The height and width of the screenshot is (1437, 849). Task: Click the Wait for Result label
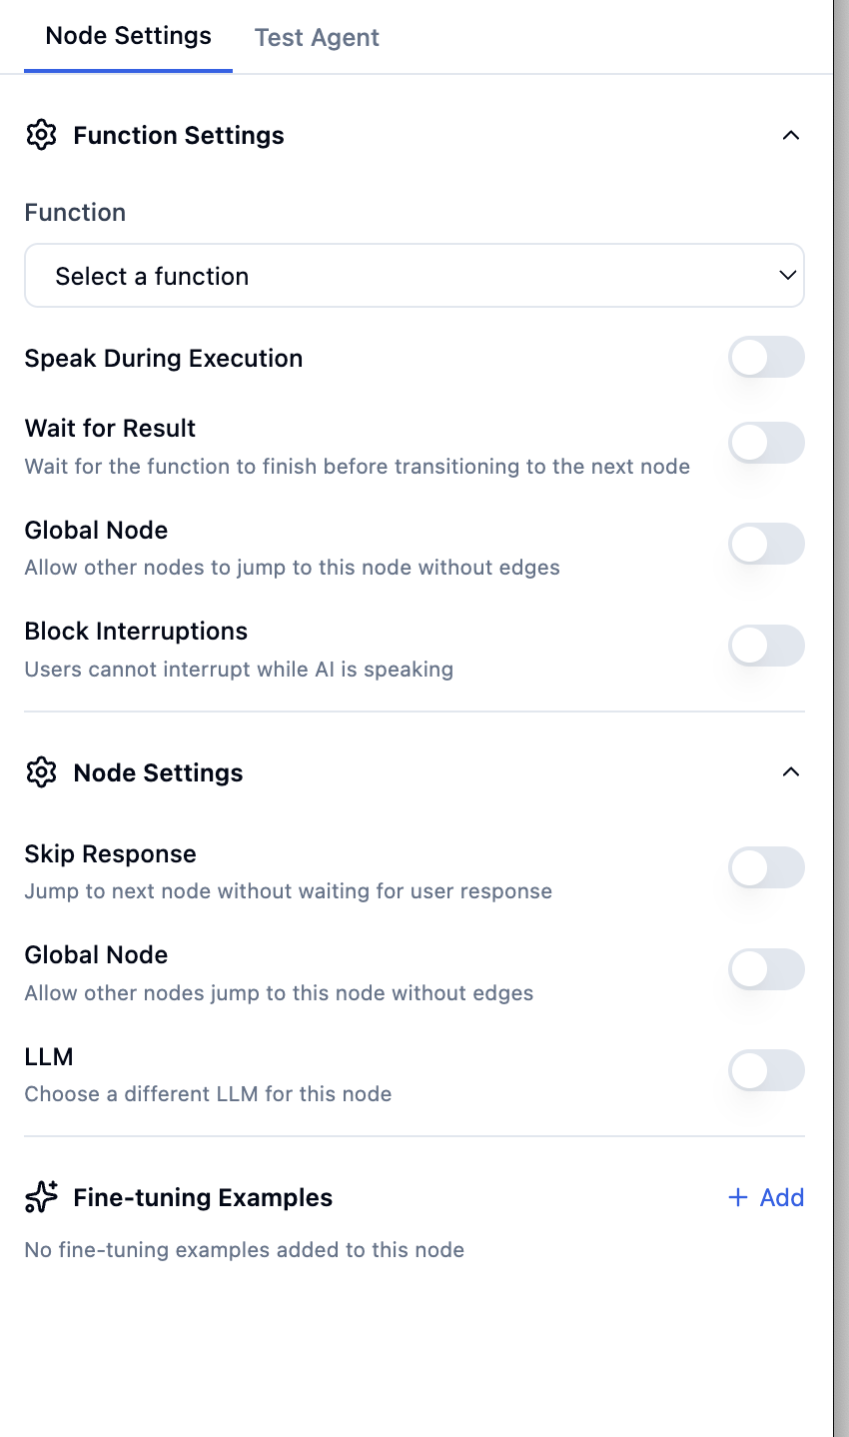(110, 428)
